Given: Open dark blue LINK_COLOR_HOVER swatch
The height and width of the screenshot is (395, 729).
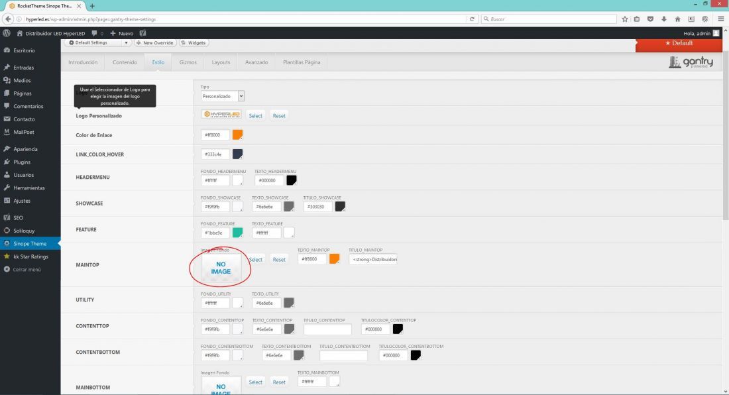Looking at the screenshot, I should [237, 154].
